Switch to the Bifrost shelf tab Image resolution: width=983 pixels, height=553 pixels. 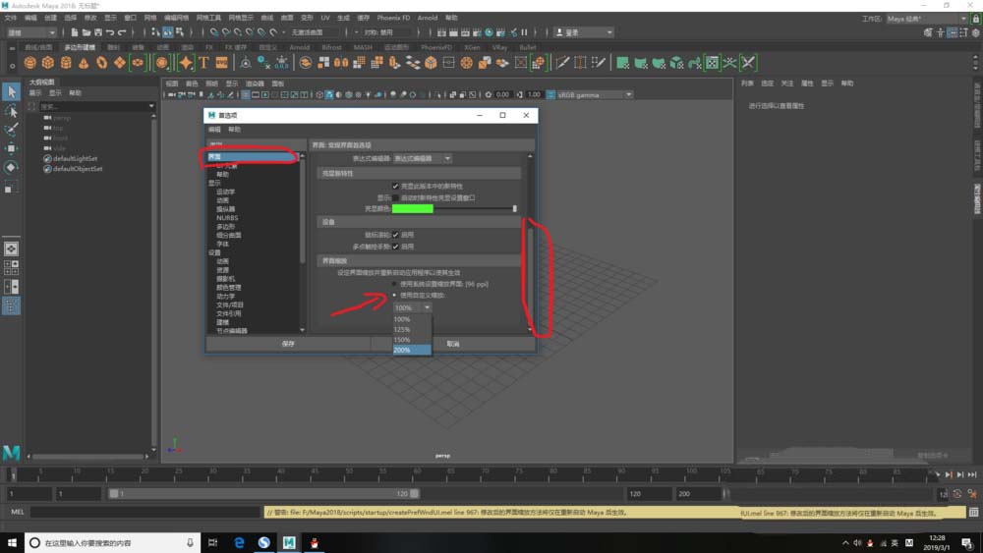click(x=331, y=47)
